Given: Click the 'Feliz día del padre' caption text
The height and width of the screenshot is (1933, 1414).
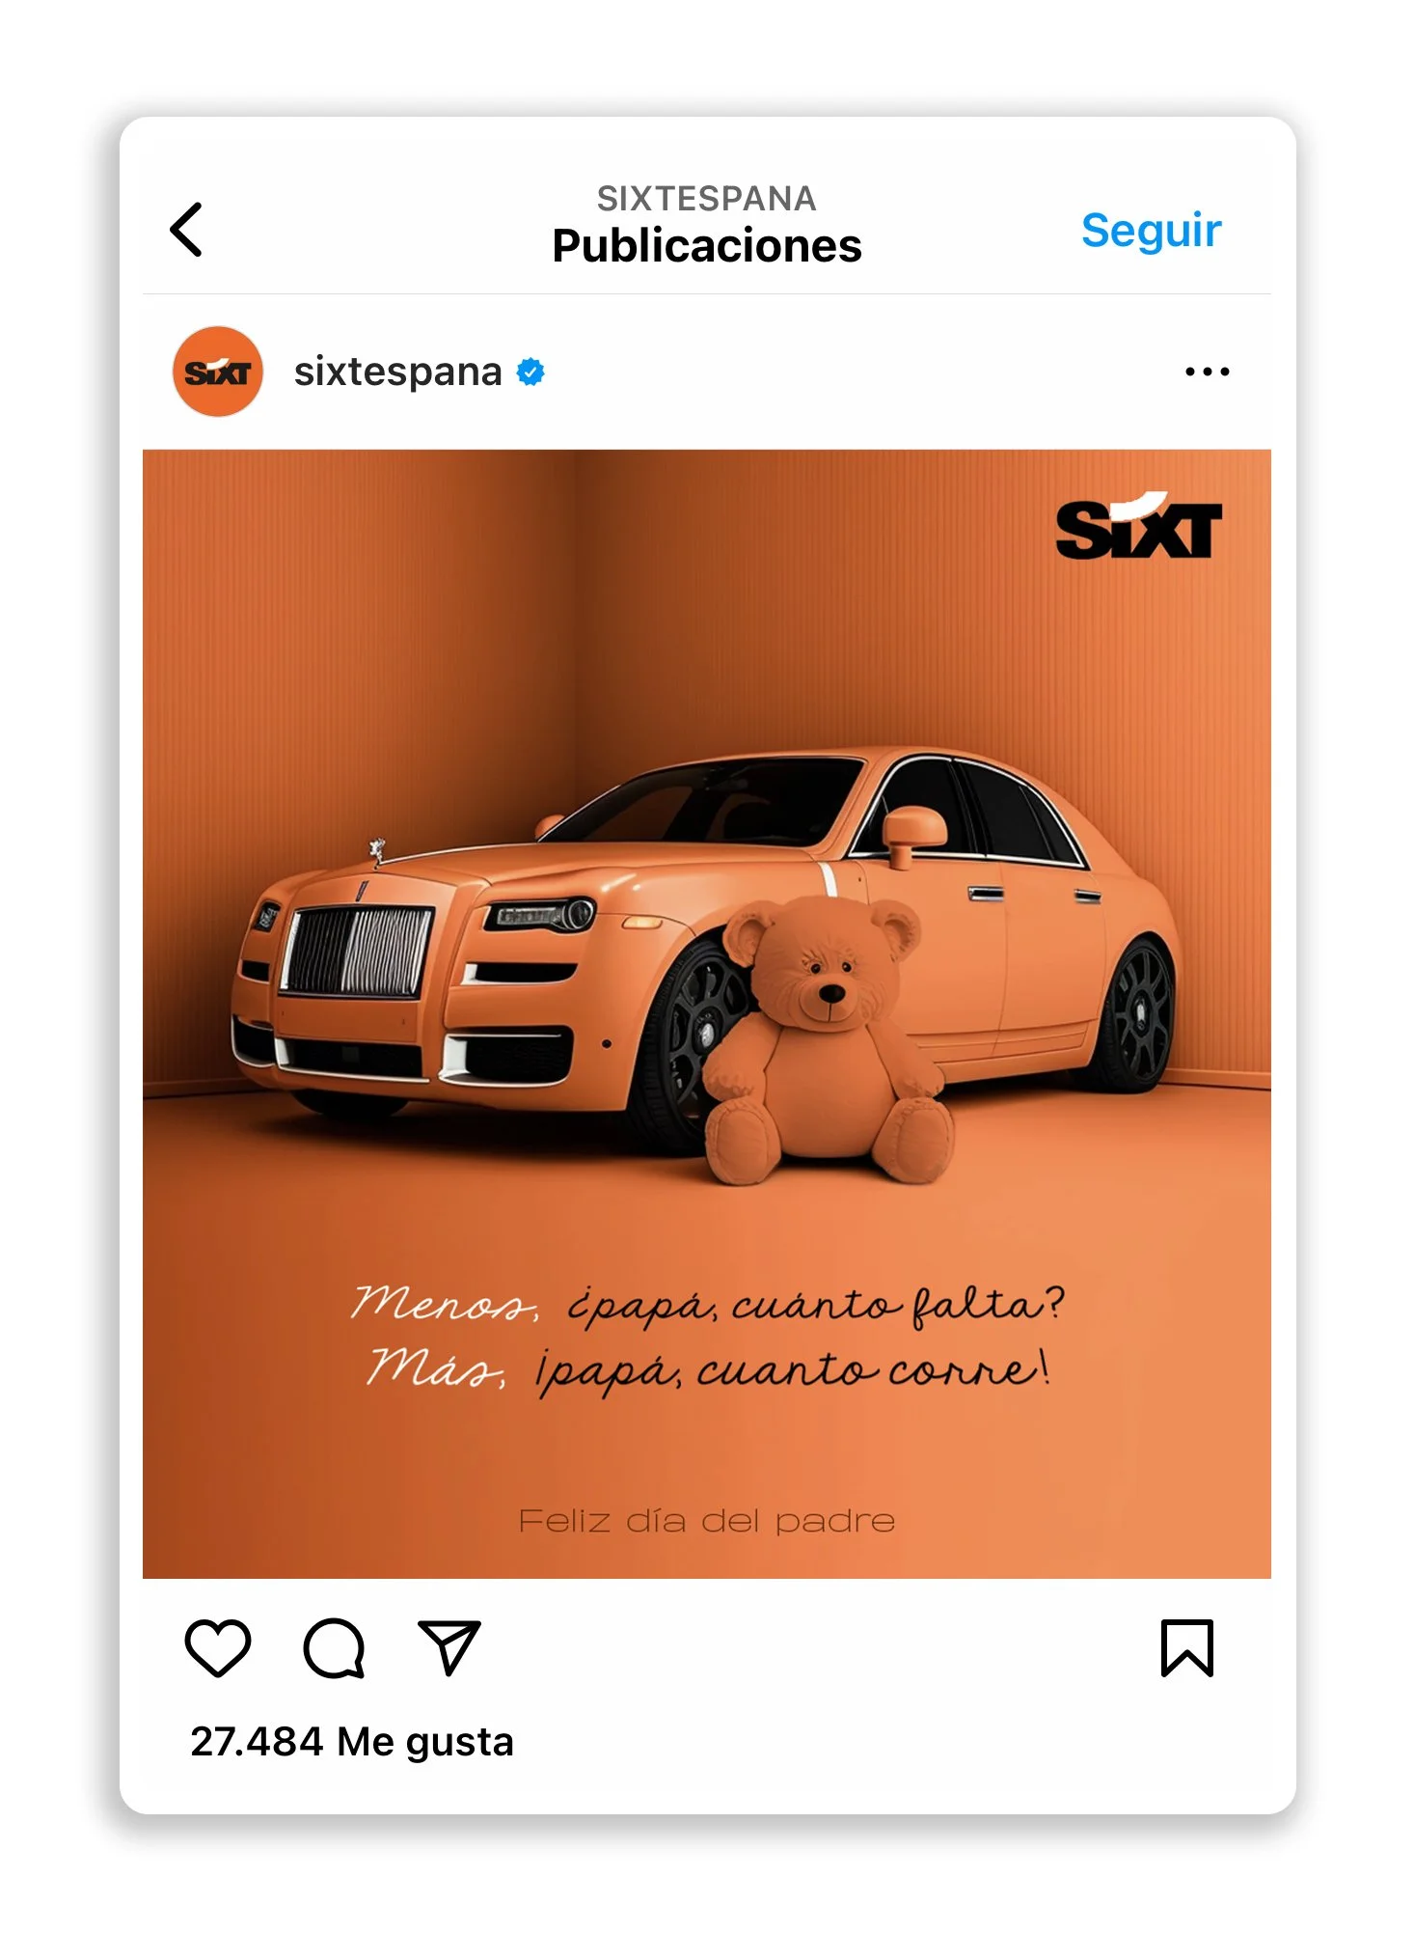Looking at the screenshot, I should [x=707, y=1521].
